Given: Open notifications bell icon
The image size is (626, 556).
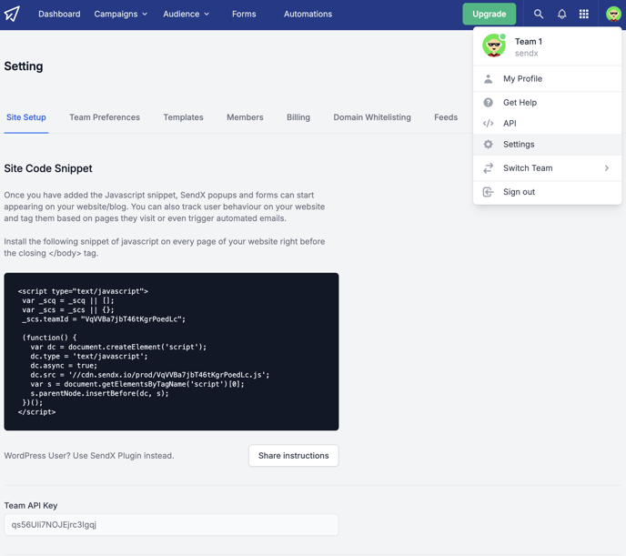Looking at the screenshot, I should pos(561,14).
